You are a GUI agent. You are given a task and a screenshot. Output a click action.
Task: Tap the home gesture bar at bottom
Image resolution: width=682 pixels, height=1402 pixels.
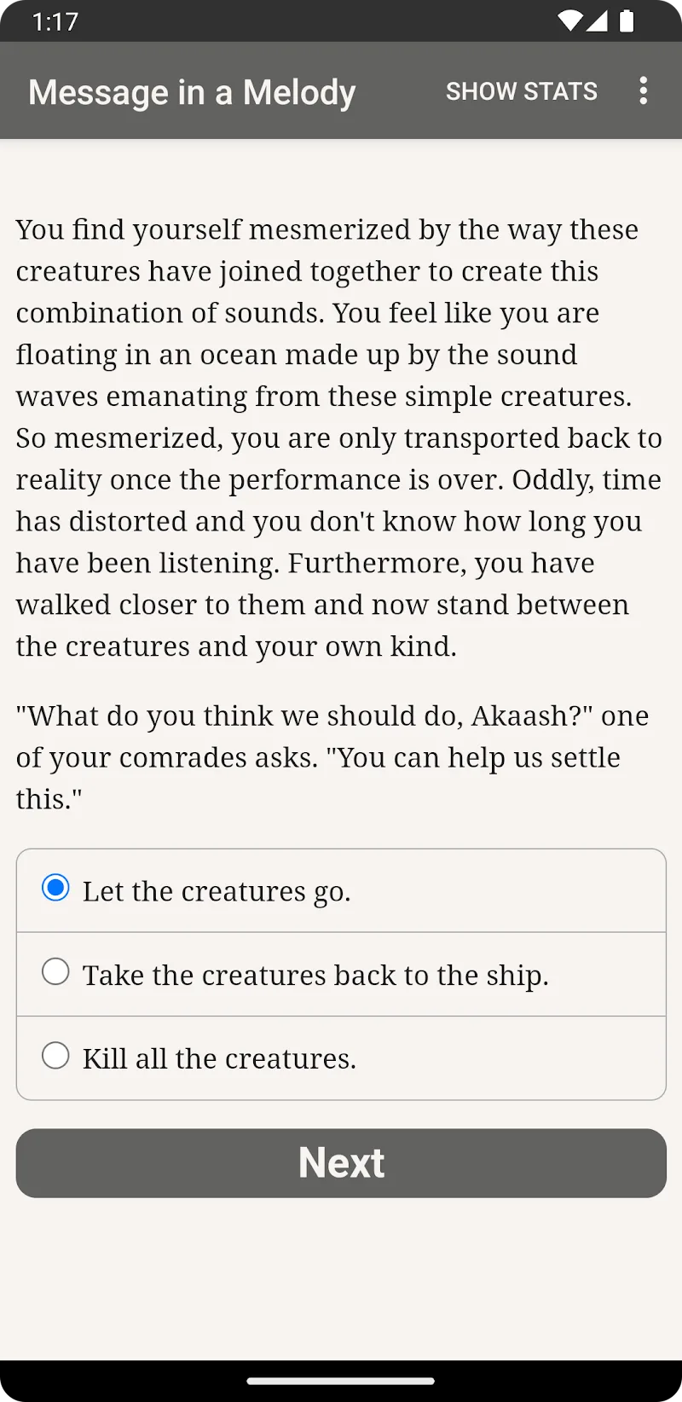pyautogui.click(x=341, y=1381)
